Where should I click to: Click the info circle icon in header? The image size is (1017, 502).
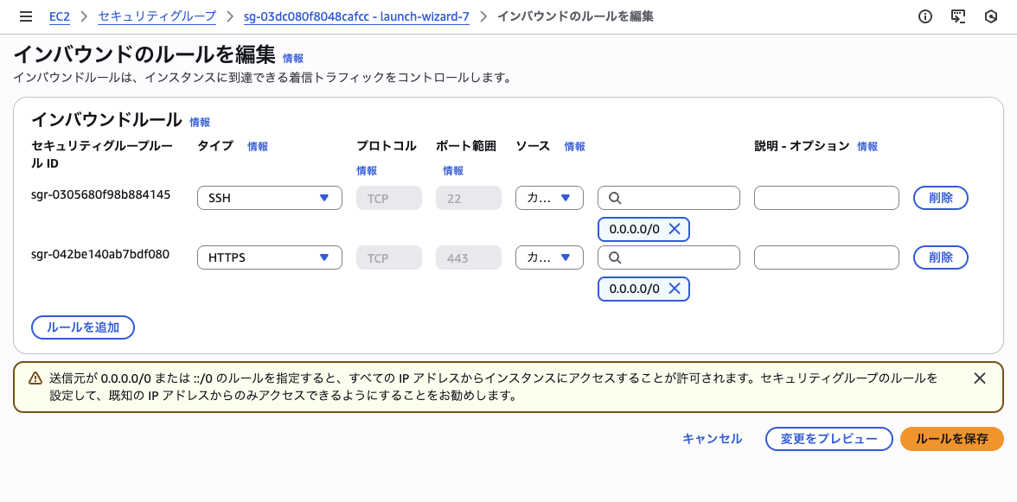click(x=925, y=16)
